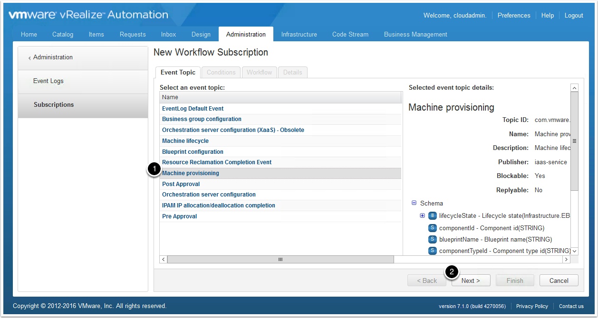
Task: Go to the Code Stream tab
Action: tap(350, 34)
